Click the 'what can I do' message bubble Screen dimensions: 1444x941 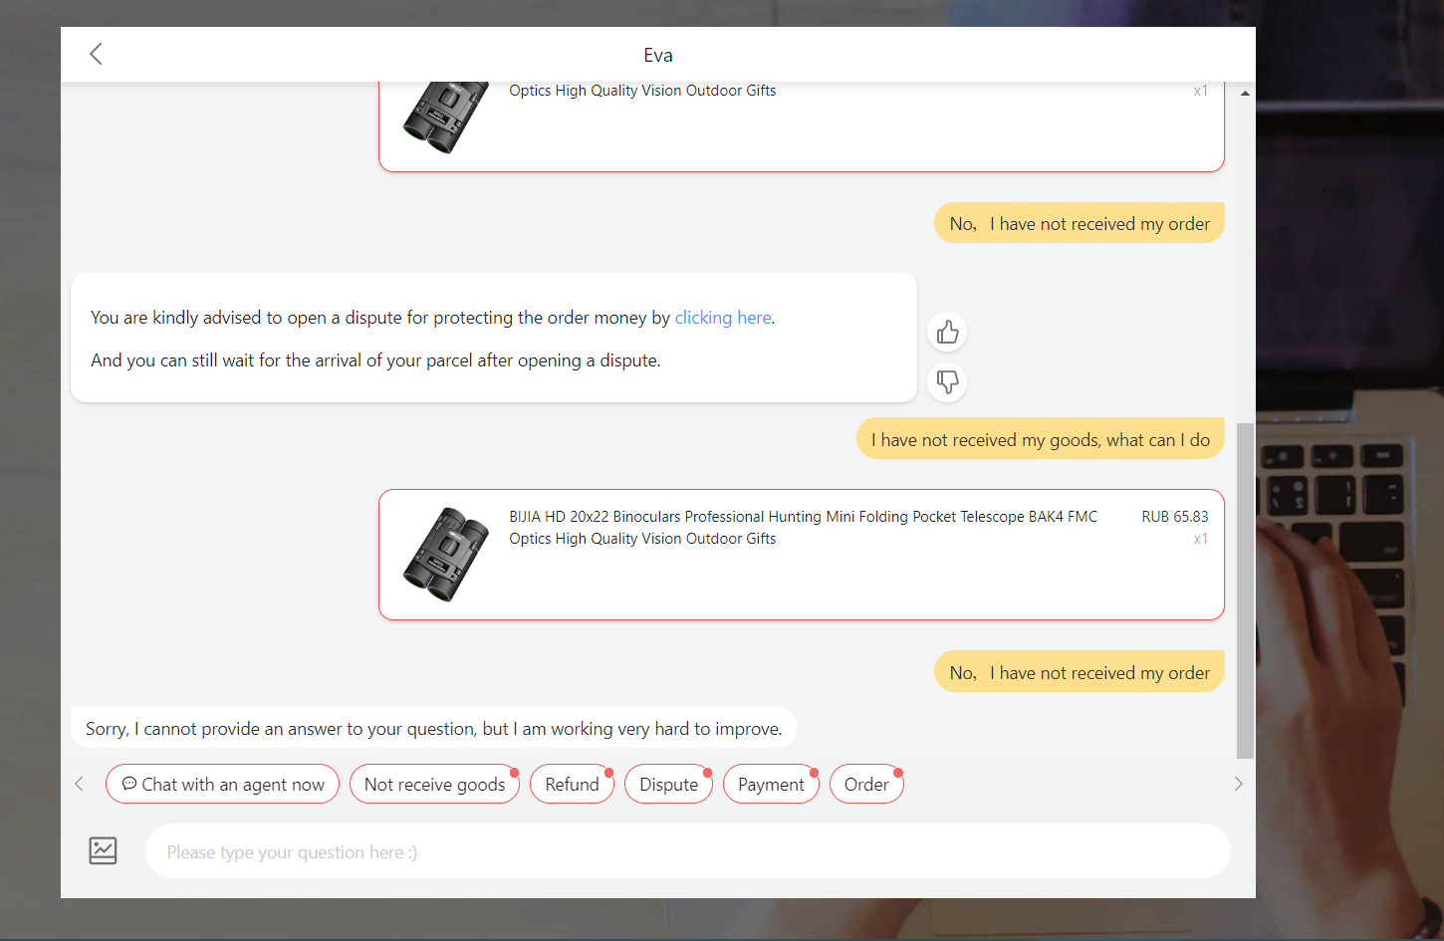click(1041, 439)
